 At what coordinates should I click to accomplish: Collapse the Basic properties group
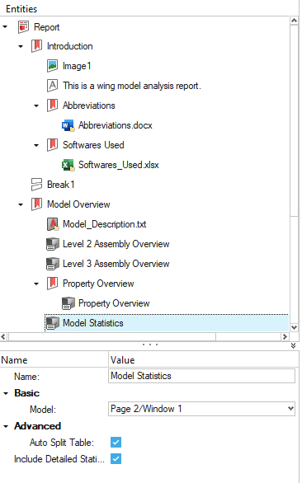(x=6, y=393)
